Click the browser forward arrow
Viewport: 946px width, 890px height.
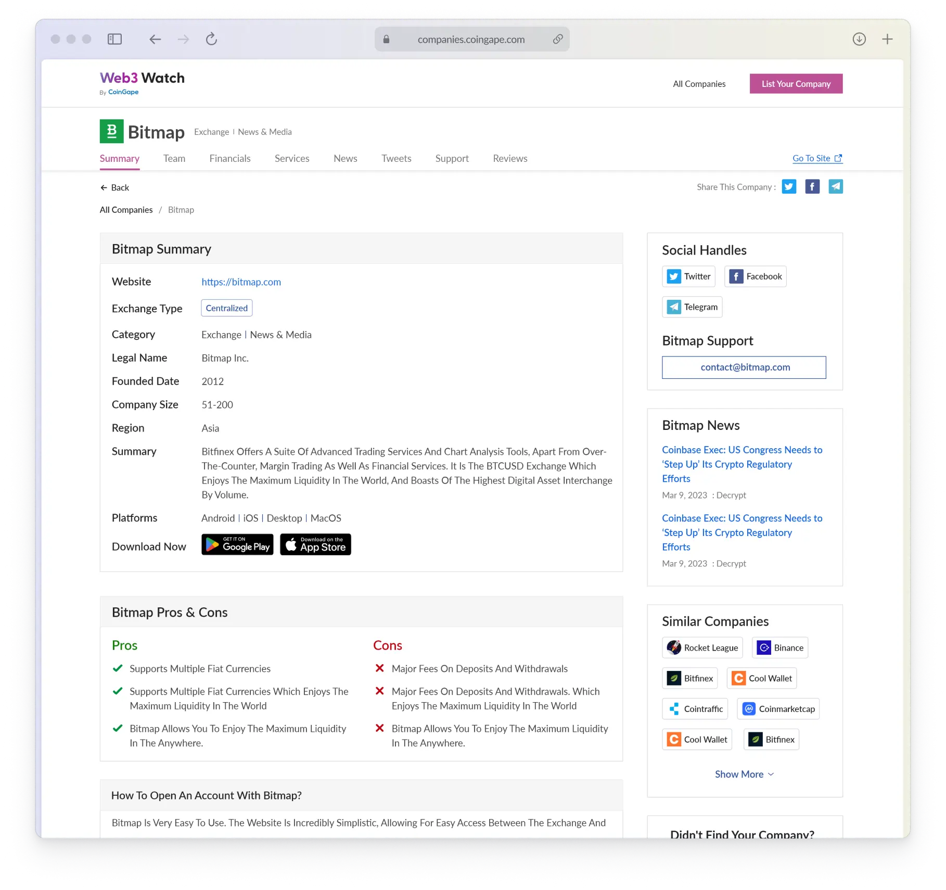click(x=183, y=39)
